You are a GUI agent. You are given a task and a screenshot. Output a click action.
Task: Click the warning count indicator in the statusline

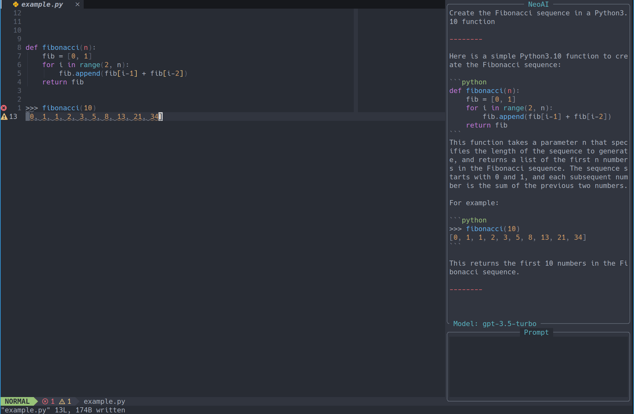tap(65, 401)
